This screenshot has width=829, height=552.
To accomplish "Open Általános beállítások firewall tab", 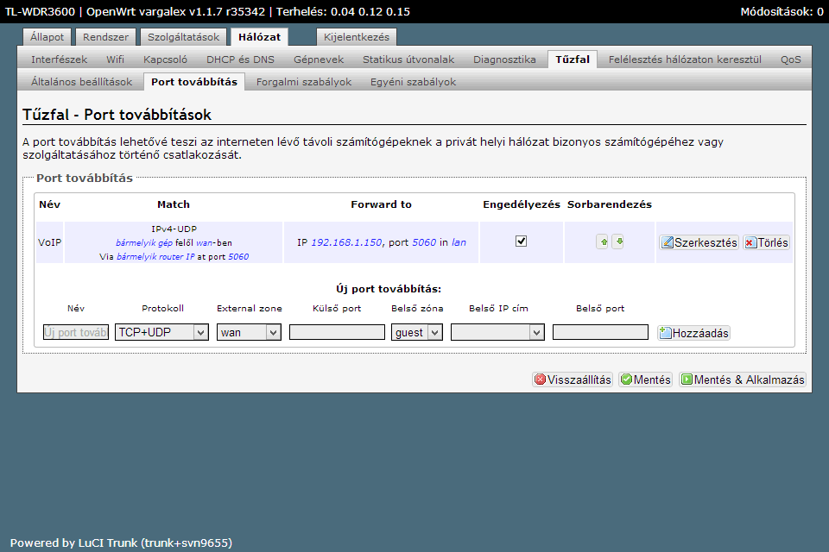I will tap(81, 82).
